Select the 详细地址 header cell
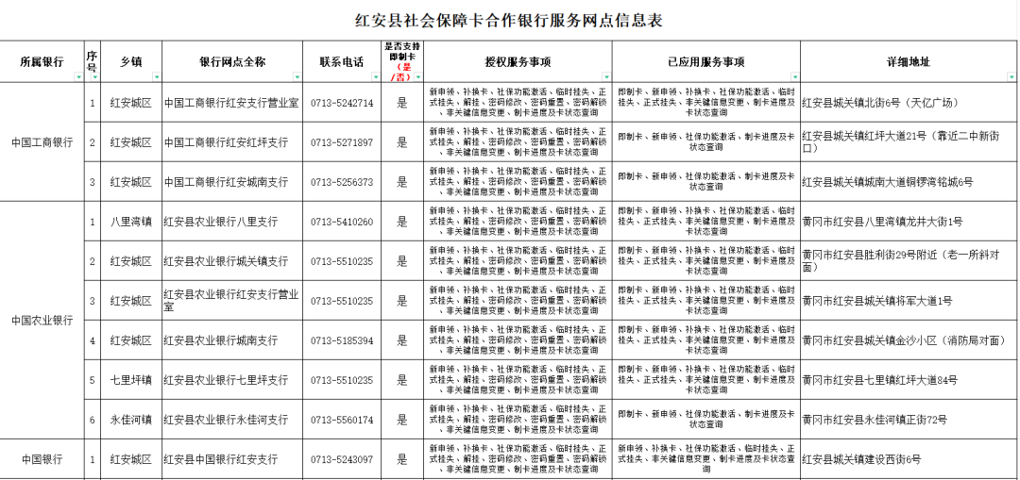Viewport: 1020px width, 480px height. point(909,61)
